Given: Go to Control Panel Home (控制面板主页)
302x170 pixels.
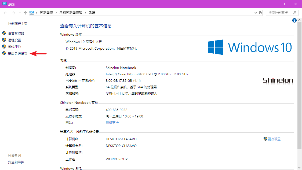Looking at the screenshot, I should click(17, 24).
